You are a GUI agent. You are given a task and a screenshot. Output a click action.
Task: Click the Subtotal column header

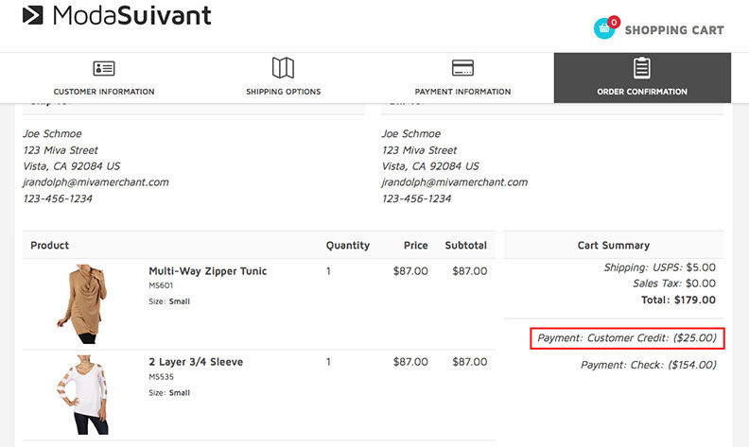point(465,245)
